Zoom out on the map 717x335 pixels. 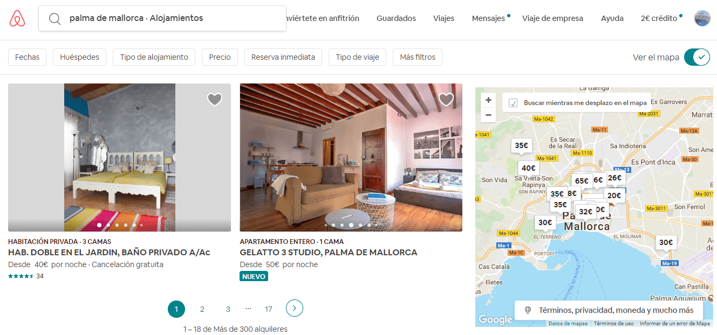pyautogui.click(x=488, y=115)
